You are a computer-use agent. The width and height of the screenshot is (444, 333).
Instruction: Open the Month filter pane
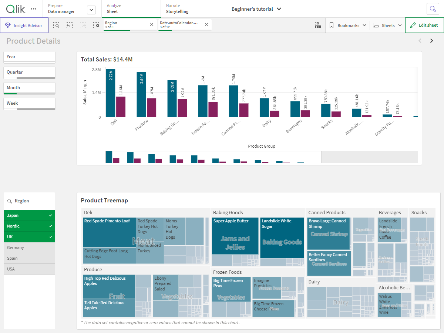point(29,88)
